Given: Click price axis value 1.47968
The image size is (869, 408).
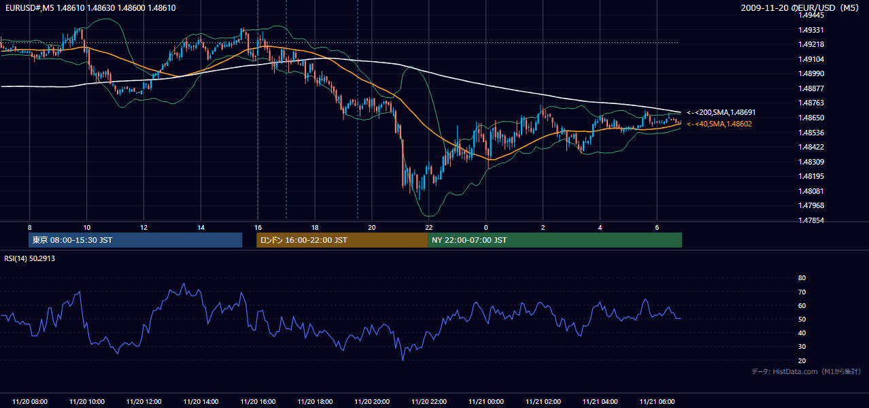Looking at the screenshot, I should [x=811, y=205].
